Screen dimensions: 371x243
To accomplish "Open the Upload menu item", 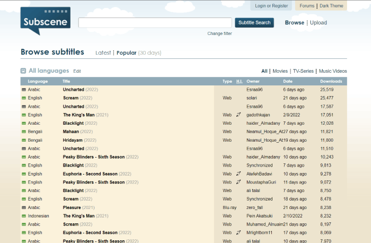I will click(x=318, y=22).
